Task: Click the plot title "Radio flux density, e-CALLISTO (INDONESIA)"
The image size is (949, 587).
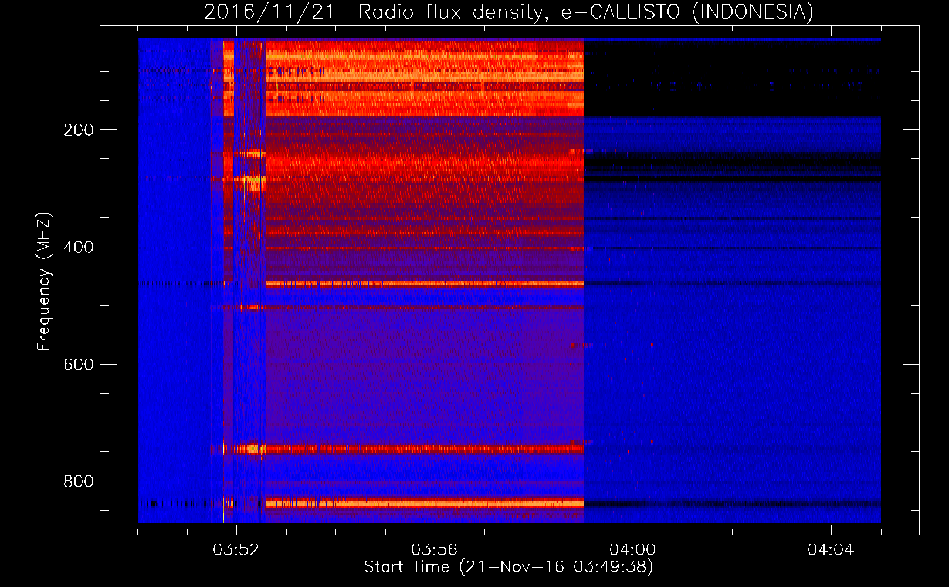Action: pos(586,12)
